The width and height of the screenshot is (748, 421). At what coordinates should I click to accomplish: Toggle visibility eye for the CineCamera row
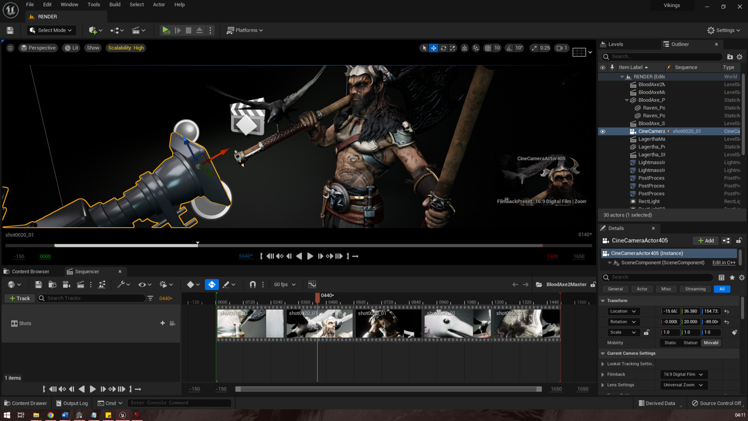click(603, 131)
